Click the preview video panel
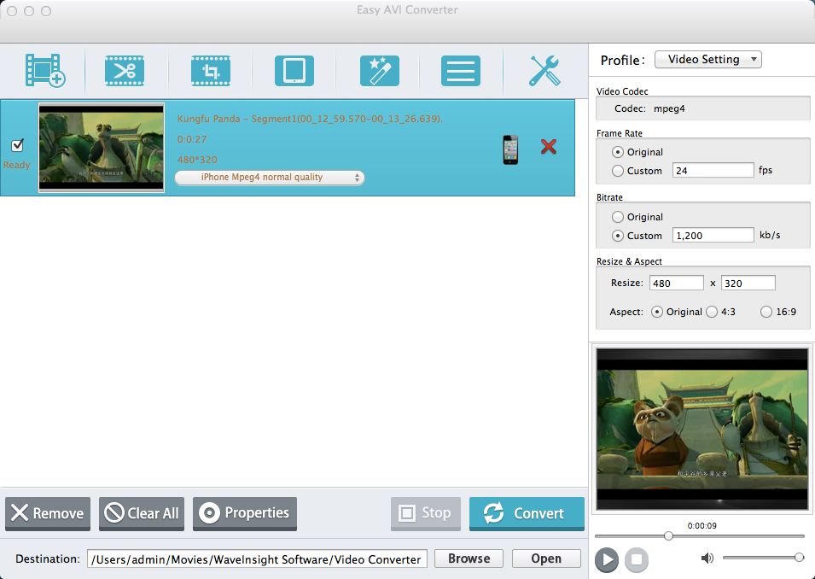This screenshot has width=815, height=579. (702, 430)
